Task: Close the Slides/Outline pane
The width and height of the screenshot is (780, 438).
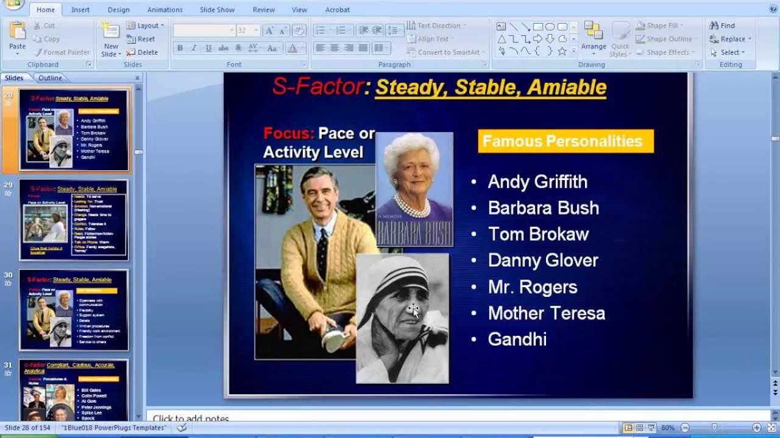Action: [x=137, y=78]
